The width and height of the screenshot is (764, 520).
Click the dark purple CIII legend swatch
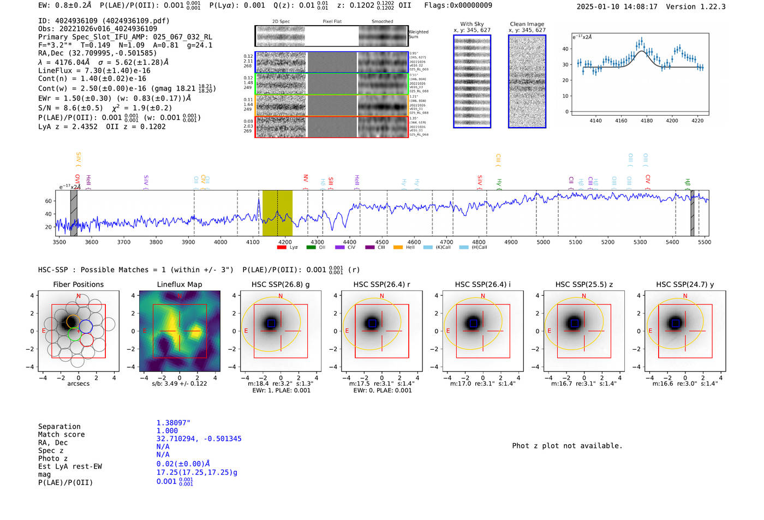(x=369, y=247)
